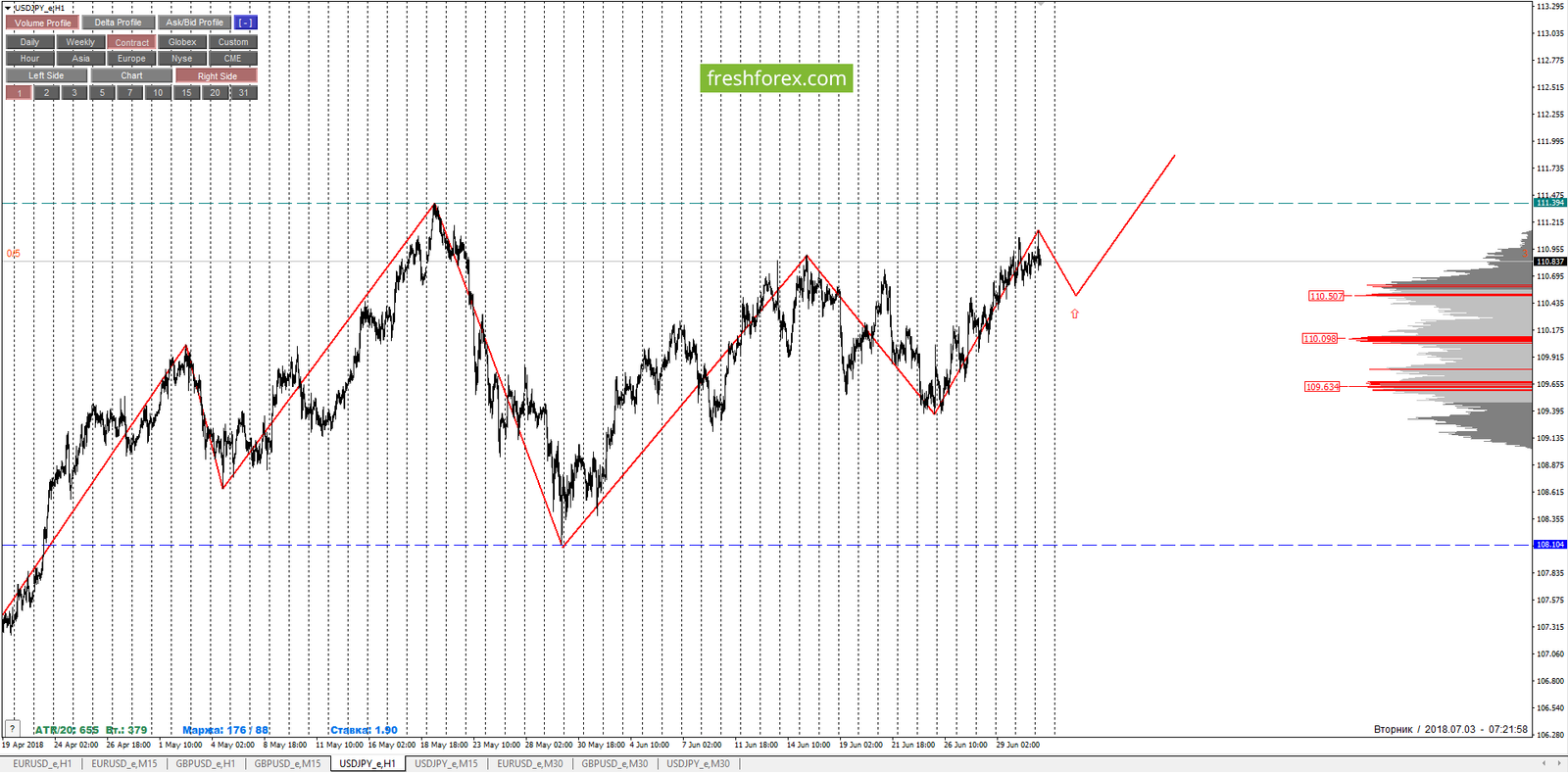Click the current price 110.837 tag
Image resolution: width=1568 pixels, height=773 pixels.
[x=1550, y=262]
